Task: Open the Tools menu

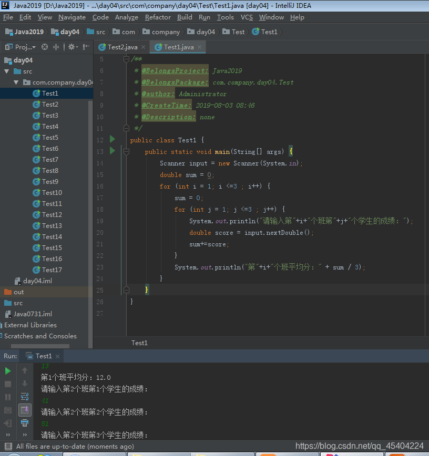Action: [226, 17]
